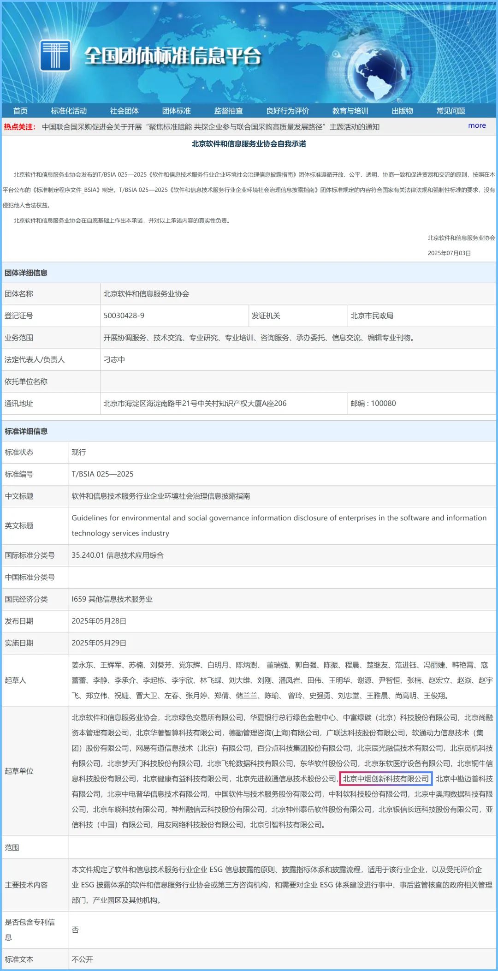Open 良好行为评价 menu item
Screen dimensions: 498x971
click(x=287, y=111)
